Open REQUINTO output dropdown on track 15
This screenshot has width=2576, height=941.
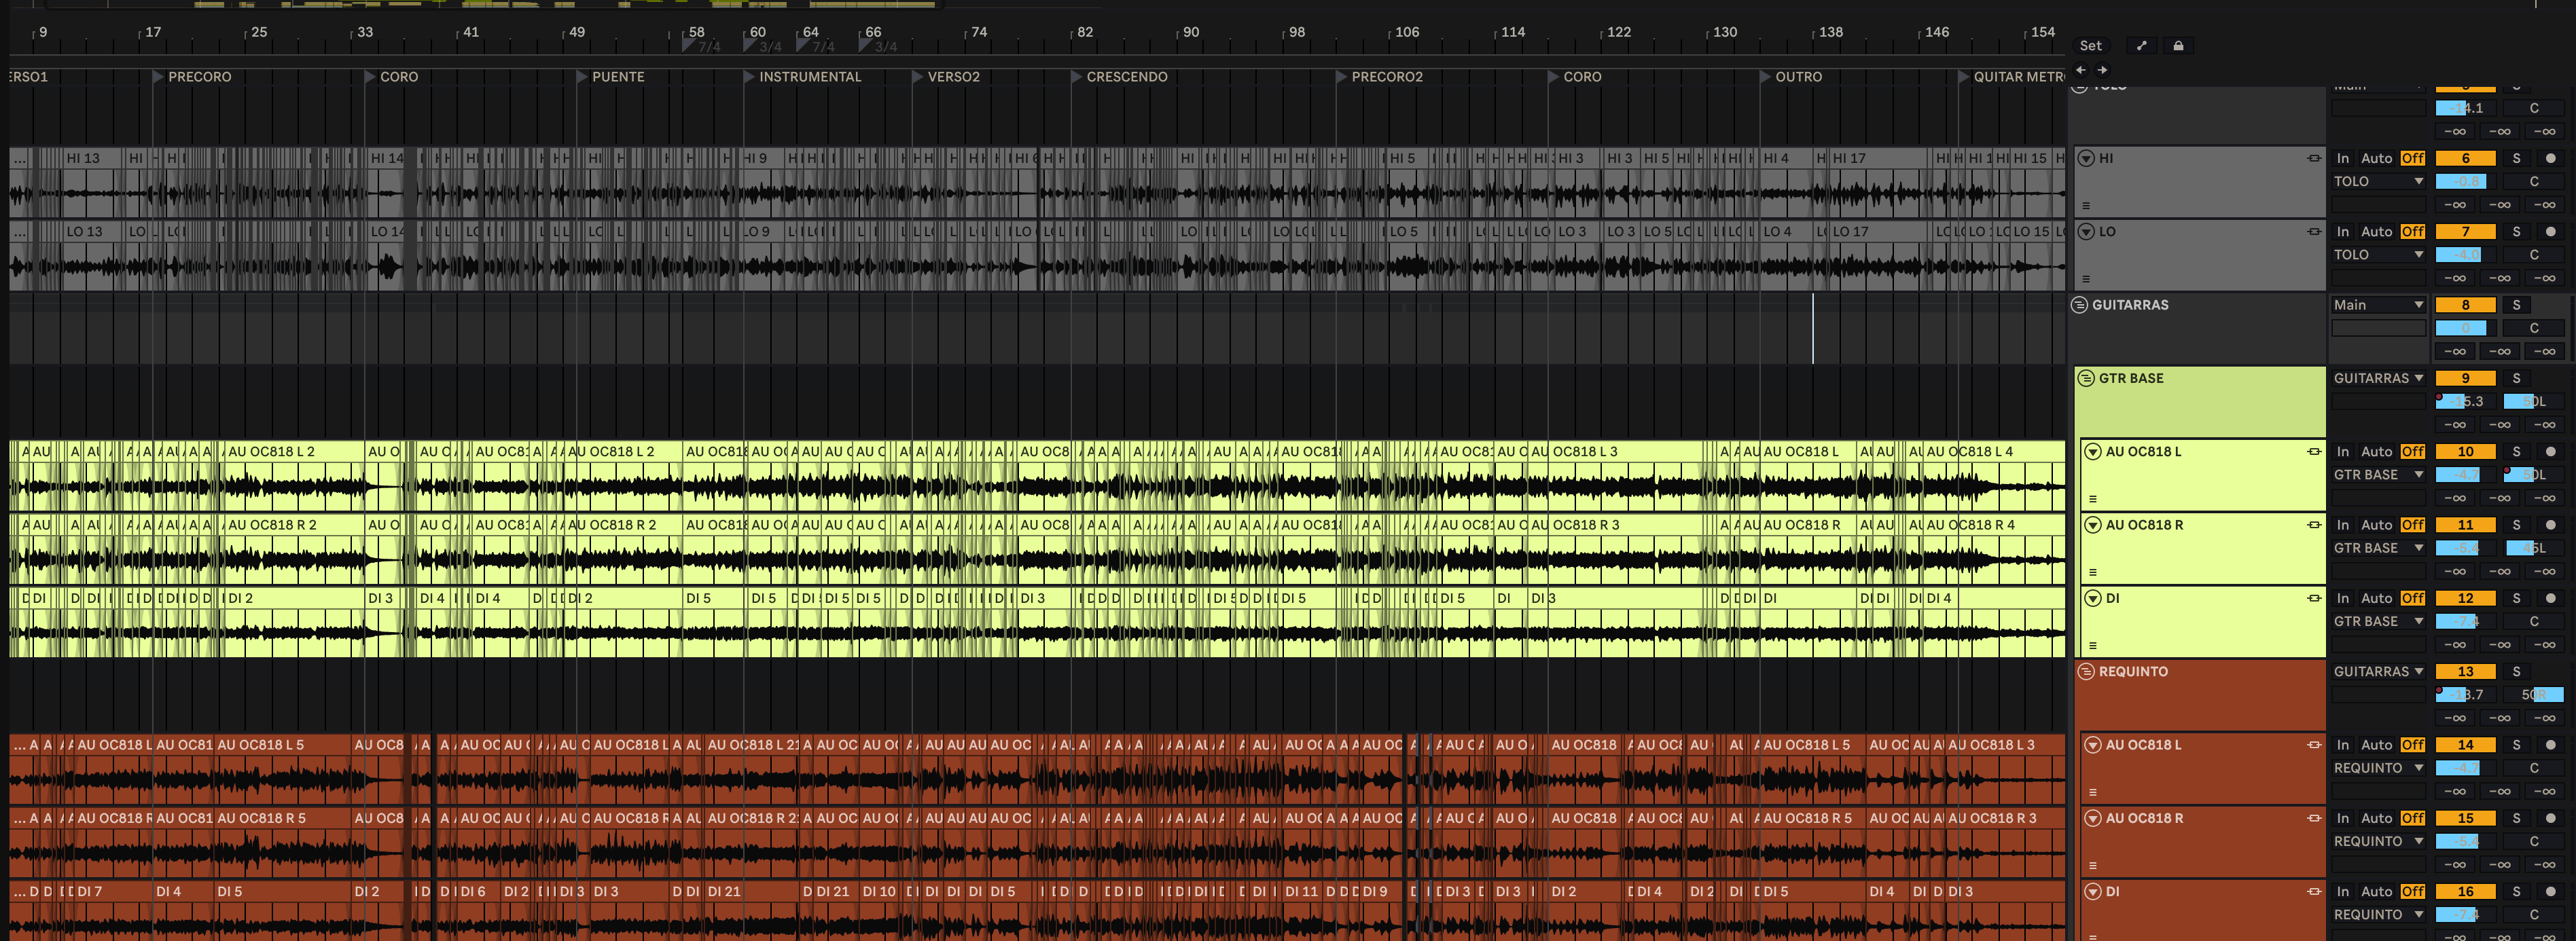pos(2379,841)
